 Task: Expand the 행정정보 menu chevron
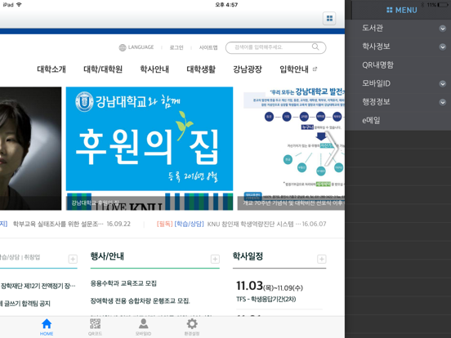pyautogui.click(x=442, y=102)
